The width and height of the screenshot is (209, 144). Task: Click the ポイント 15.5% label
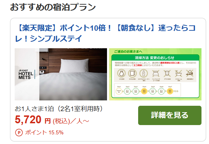44,133
